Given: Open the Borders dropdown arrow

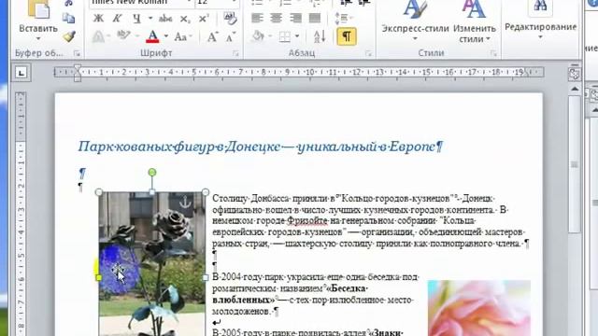Looking at the screenshot, I should (x=297, y=36).
